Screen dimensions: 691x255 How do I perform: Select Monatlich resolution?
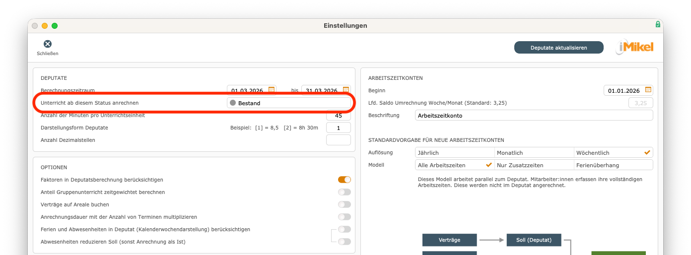pyautogui.click(x=534, y=152)
